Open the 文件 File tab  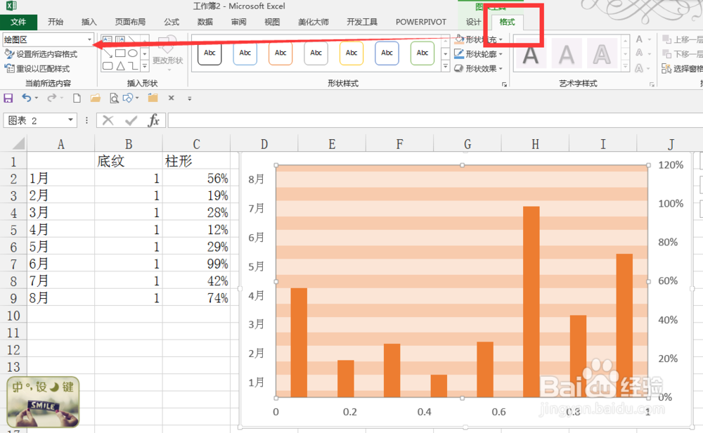tap(18, 22)
